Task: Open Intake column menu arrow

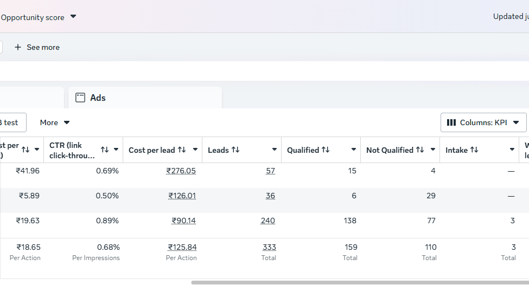Action: click(x=512, y=149)
